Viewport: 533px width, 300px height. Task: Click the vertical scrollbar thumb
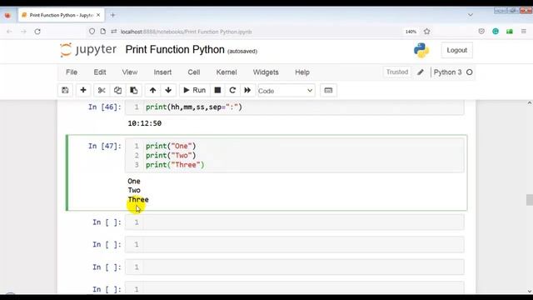(530, 200)
